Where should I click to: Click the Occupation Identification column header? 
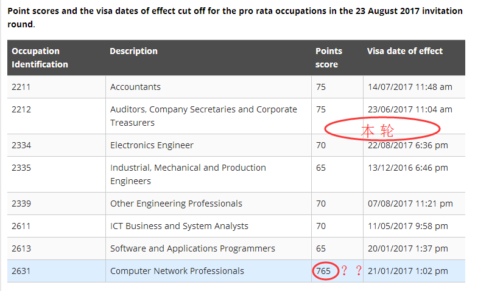(40, 58)
